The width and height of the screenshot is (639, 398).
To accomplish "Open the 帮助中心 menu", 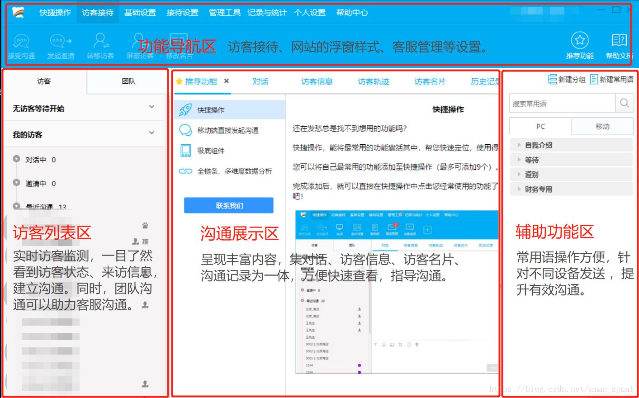I will (352, 13).
